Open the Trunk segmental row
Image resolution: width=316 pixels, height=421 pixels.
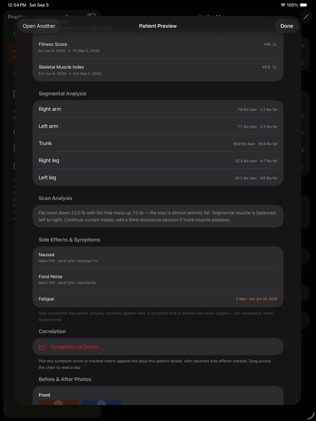(x=158, y=143)
